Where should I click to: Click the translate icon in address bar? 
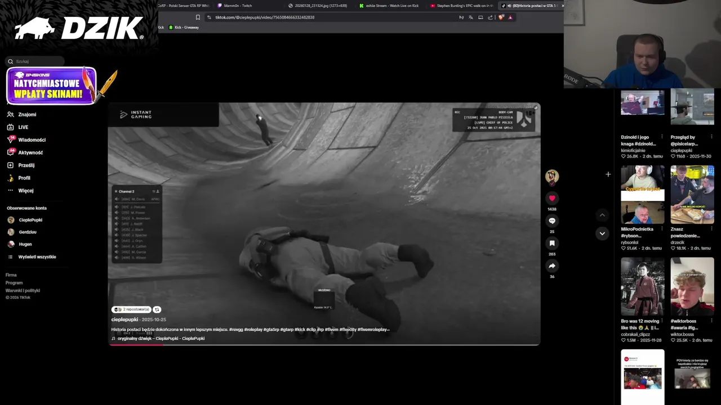(x=471, y=17)
